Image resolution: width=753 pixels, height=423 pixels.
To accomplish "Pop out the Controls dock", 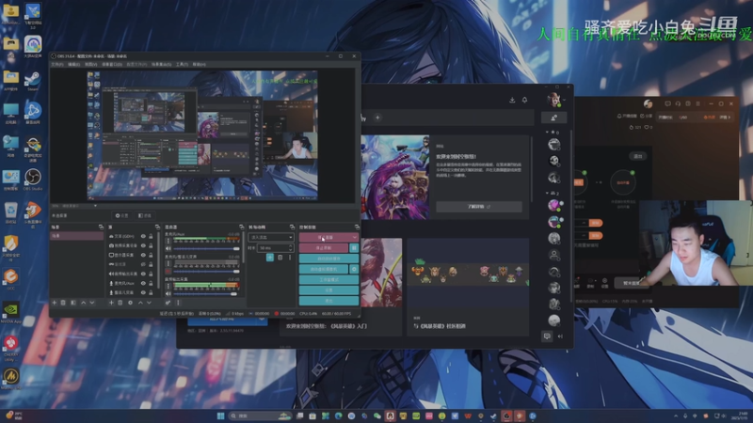I will coord(357,227).
